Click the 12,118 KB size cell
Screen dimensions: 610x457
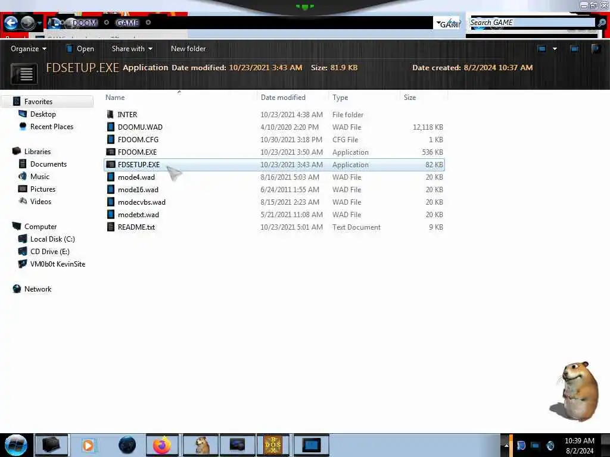click(x=428, y=127)
